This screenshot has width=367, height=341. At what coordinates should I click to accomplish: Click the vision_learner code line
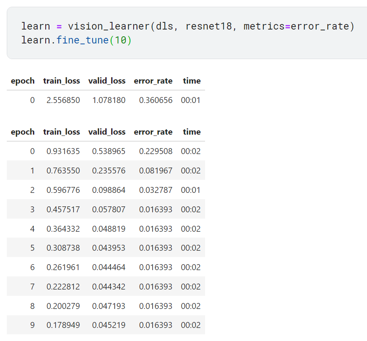click(188, 26)
